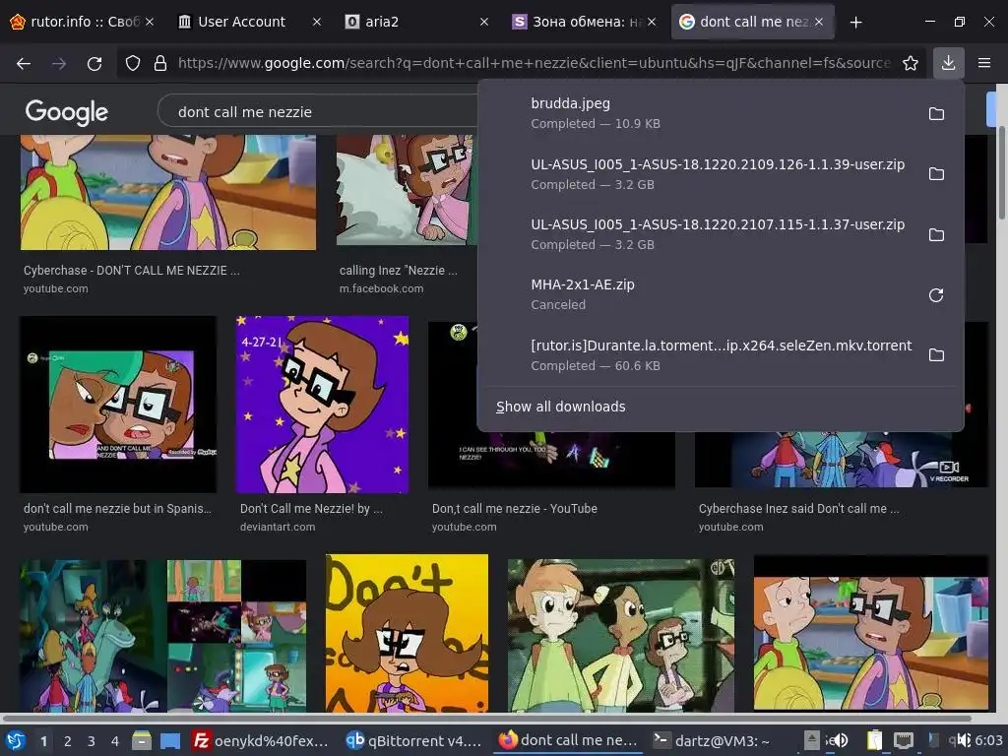This screenshot has width=1008, height=756.
Task: Focus the Google search box
Action: tap(318, 112)
